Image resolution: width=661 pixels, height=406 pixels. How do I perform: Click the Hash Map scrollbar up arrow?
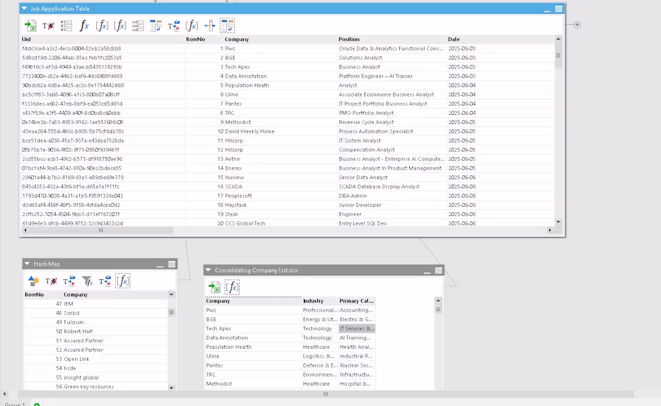click(172, 294)
